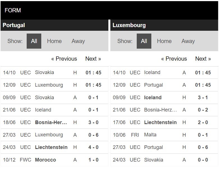Viewport: 219px width, 173px height.
Task: Select the All filter under Luxembourg
Action: (x=144, y=41)
